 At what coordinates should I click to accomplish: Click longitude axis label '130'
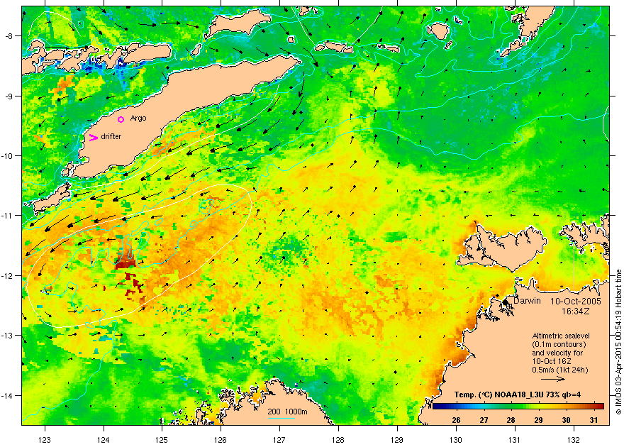click(x=456, y=440)
